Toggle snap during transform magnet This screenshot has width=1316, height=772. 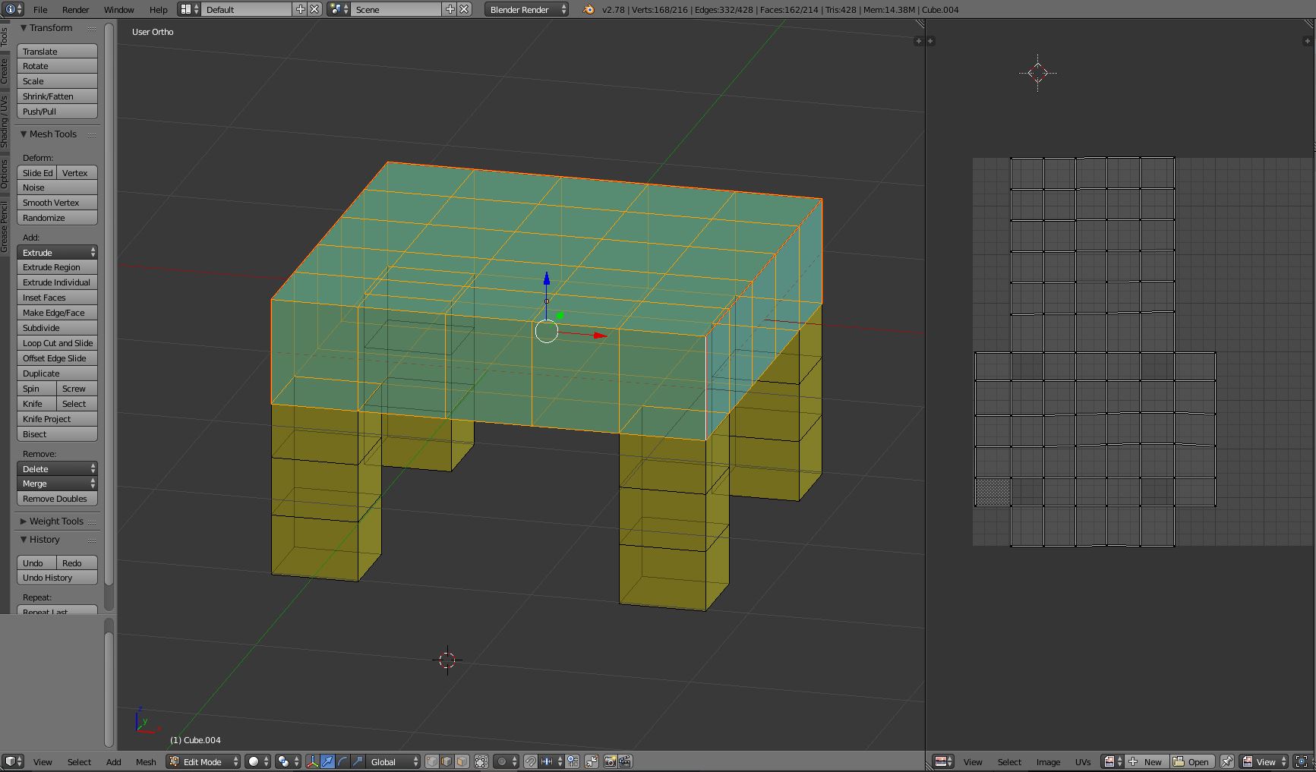(x=531, y=761)
